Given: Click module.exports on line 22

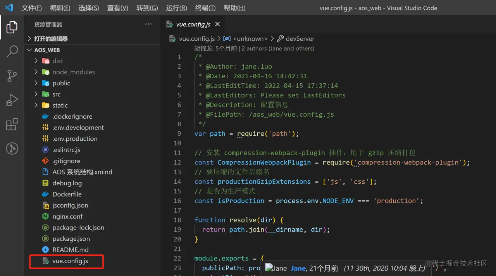Looking at the screenshot, I should [x=222, y=259].
